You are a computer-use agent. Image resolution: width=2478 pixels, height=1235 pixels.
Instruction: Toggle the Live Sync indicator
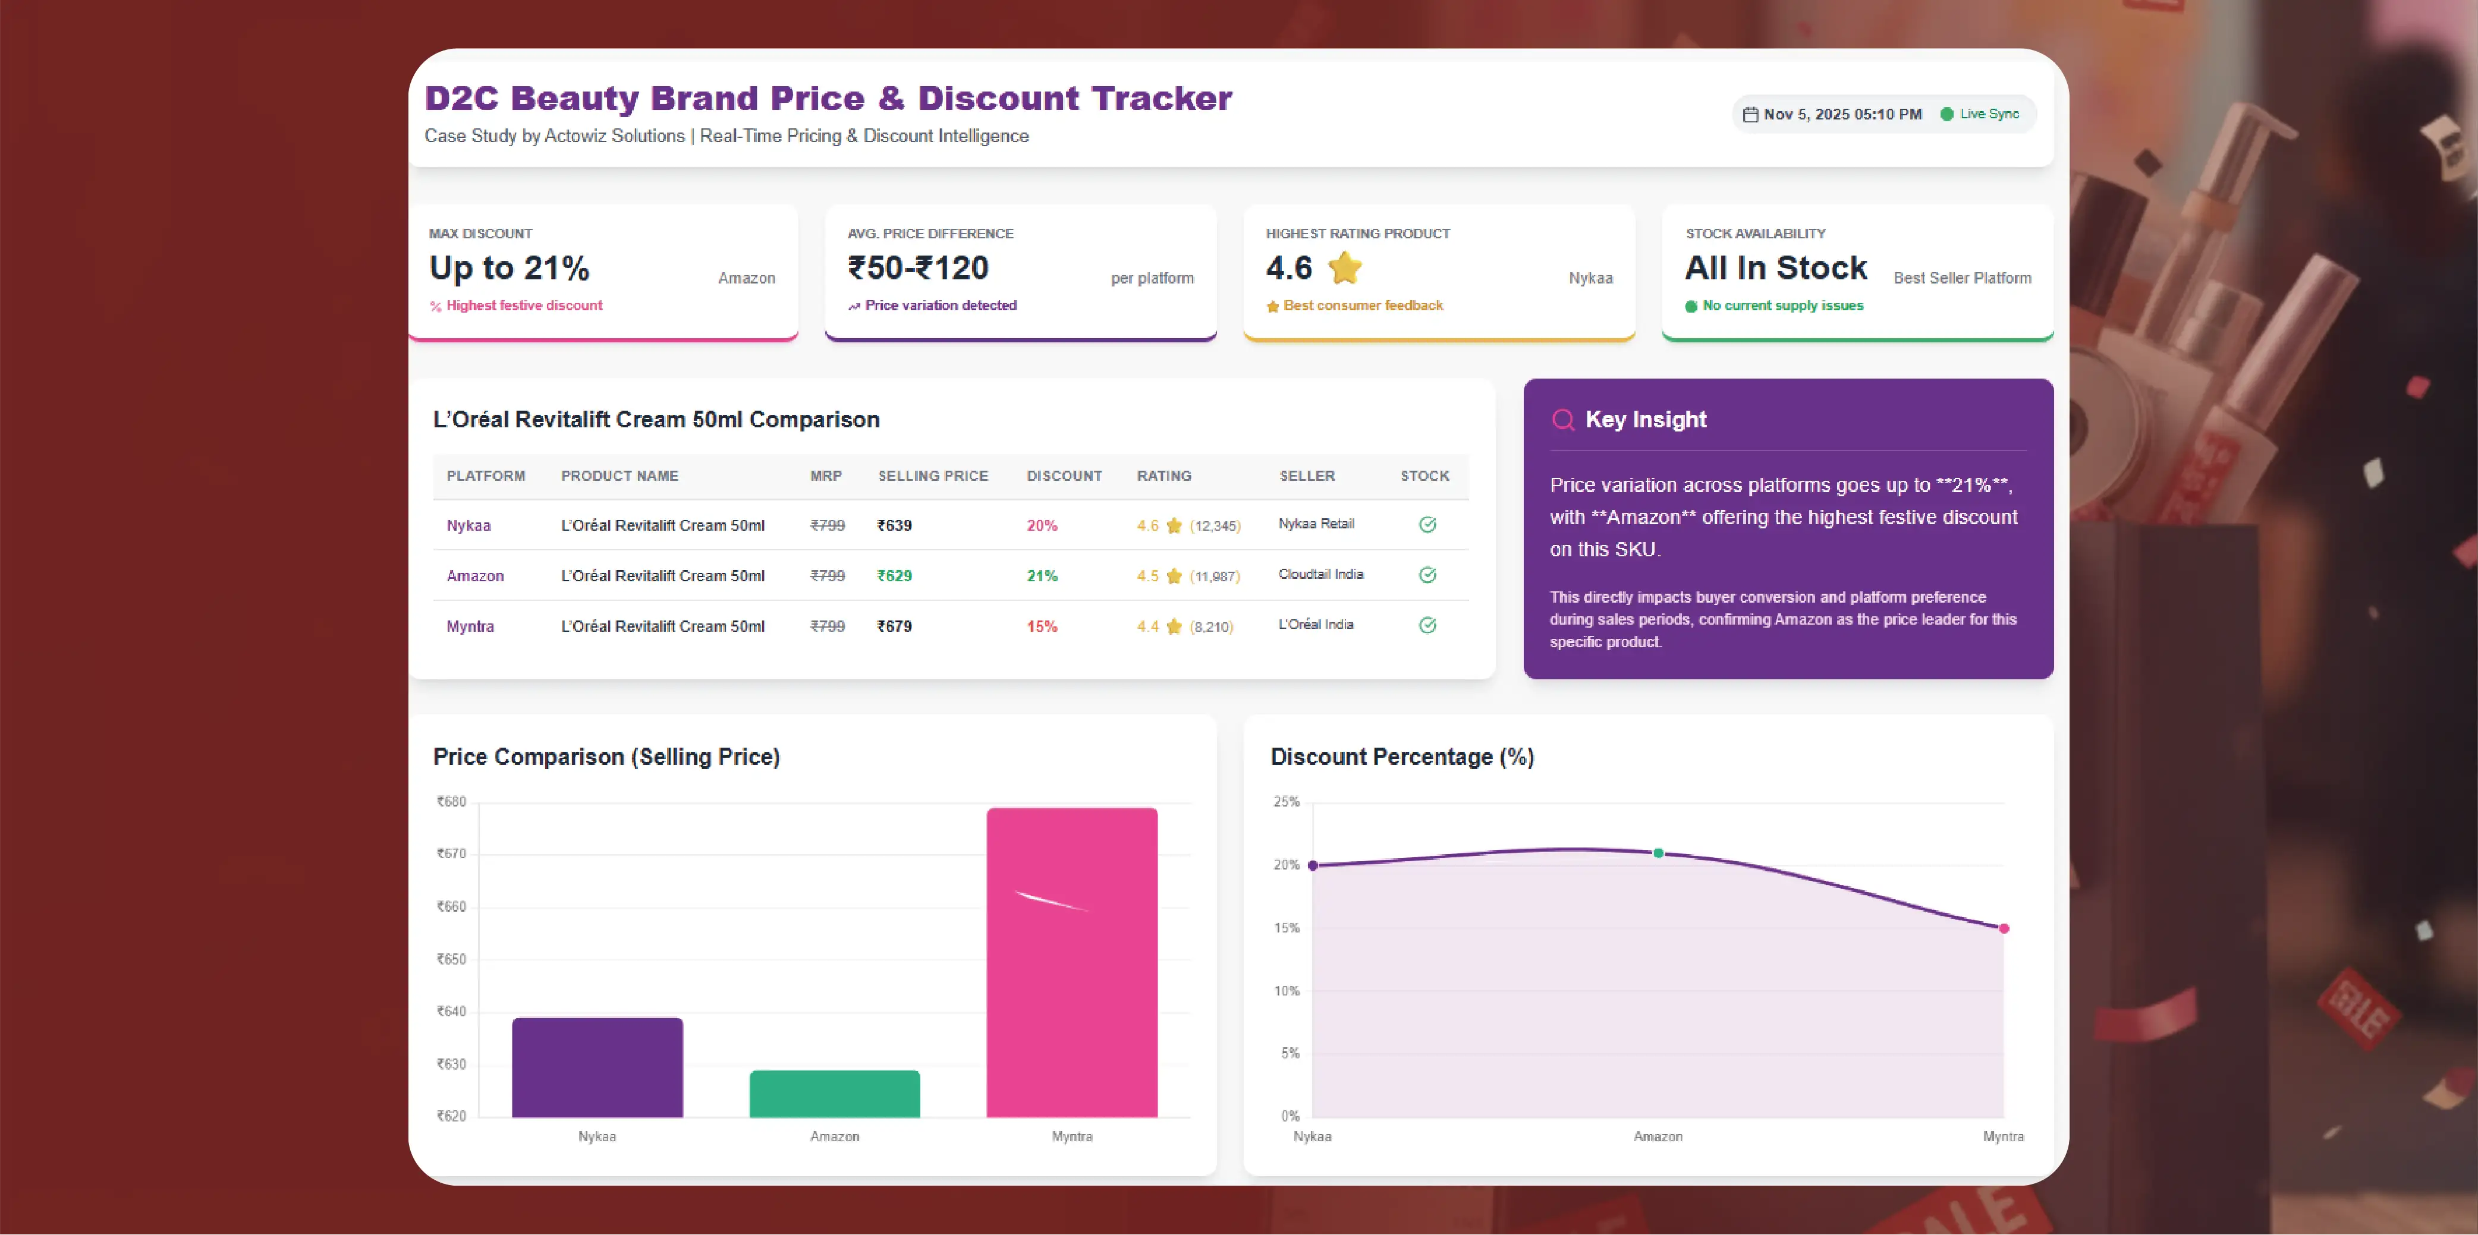tap(1980, 114)
